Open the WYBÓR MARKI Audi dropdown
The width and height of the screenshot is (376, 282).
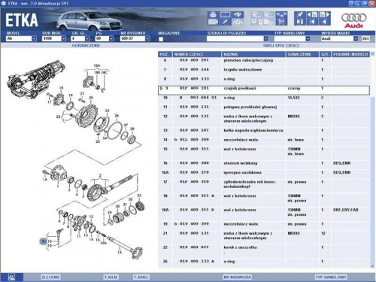[x=339, y=38]
